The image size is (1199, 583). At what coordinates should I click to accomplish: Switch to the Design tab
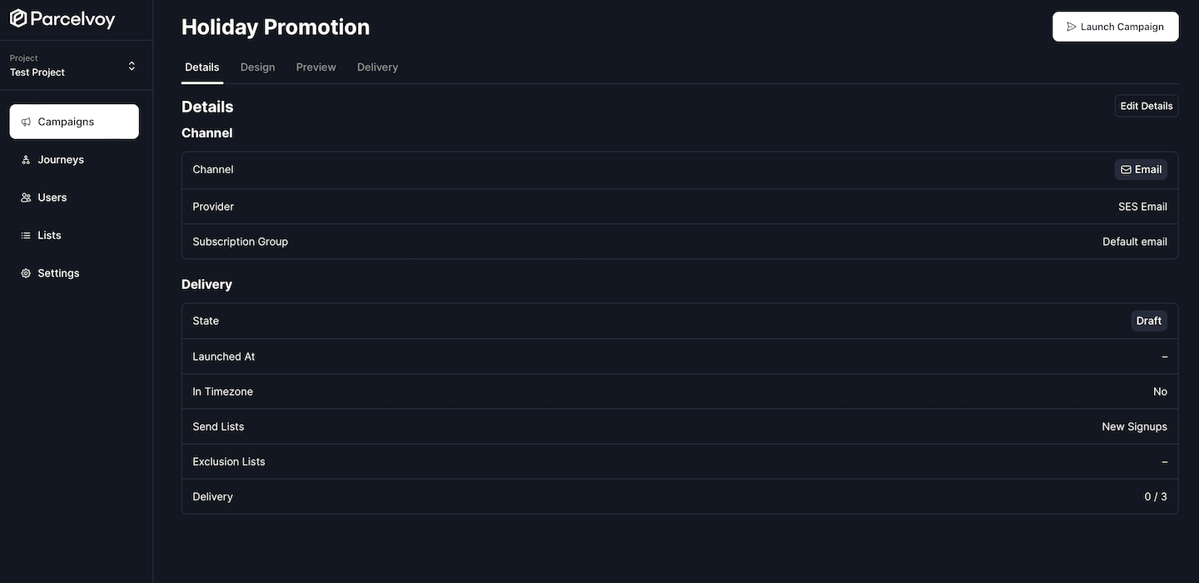point(257,67)
